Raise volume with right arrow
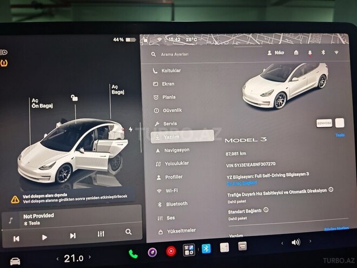 pyautogui.click(x=310, y=241)
